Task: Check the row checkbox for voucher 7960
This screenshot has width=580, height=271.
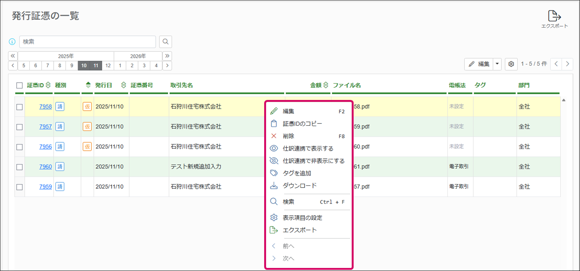Action: 20,167
